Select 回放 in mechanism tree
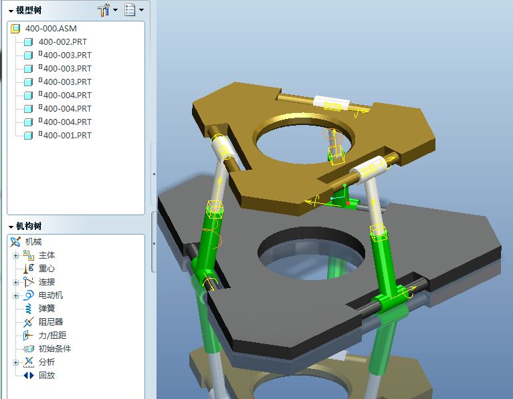Viewport: 513px width, 399px height. click(47, 376)
